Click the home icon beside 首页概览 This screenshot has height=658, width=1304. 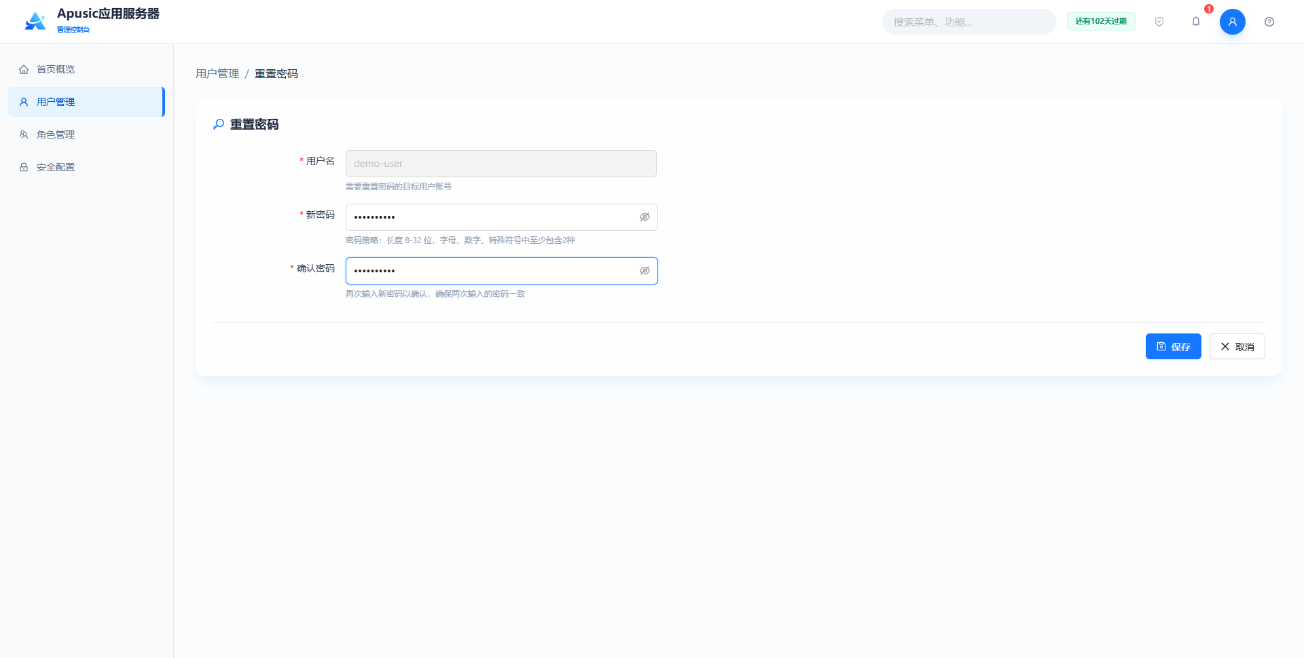tap(24, 69)
